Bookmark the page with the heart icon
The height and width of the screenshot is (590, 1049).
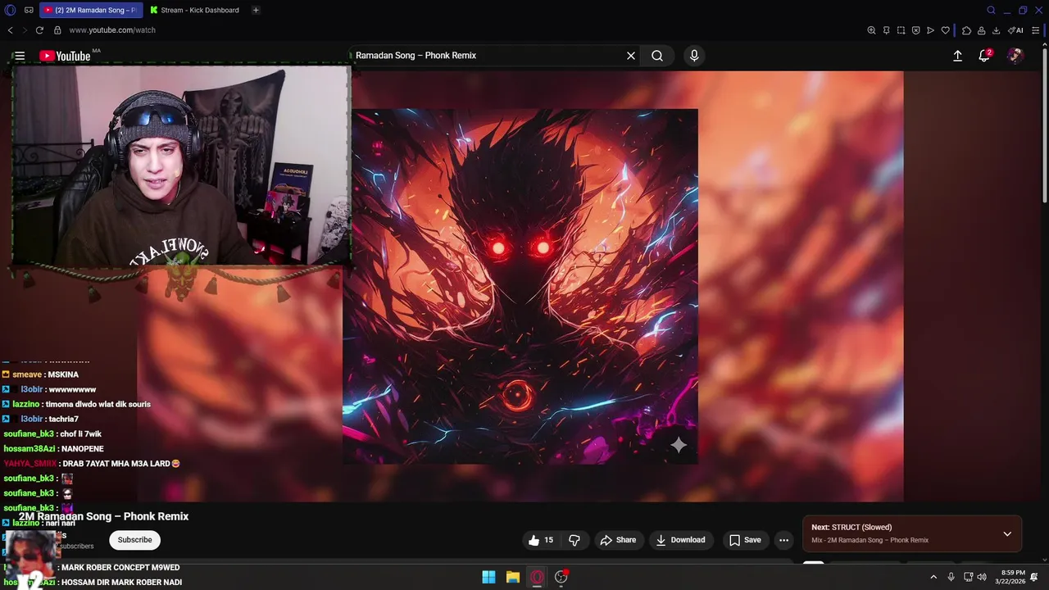(945, 30)
